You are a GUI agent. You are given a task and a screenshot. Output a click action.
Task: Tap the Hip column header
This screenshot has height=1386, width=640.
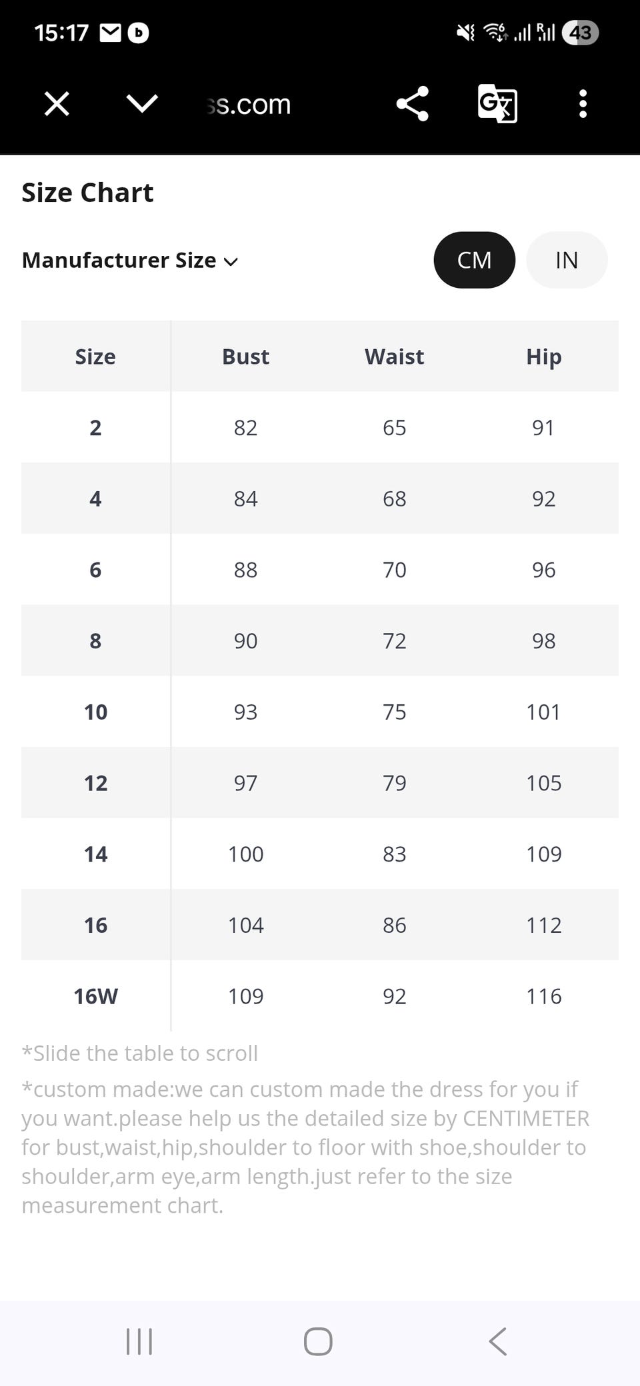click(543, 356)
